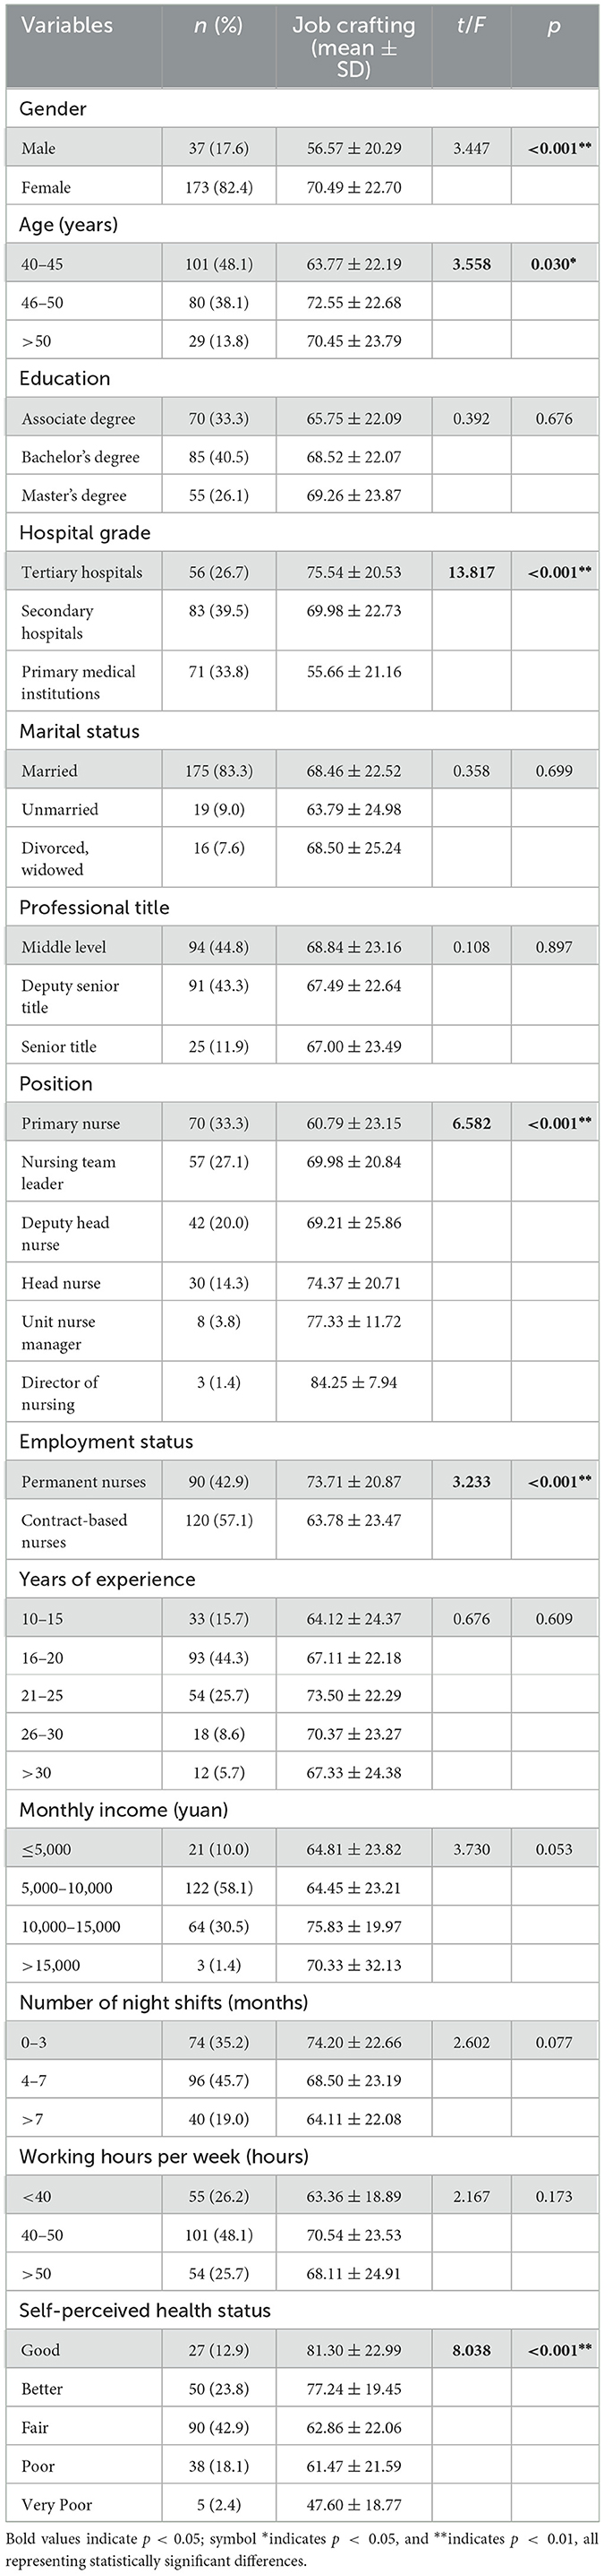The height and width of the screenshot is (2574, 604).
Task: Click the Tertiary hospitals row label
Action: pyautogui.click(x=81, y=572)
